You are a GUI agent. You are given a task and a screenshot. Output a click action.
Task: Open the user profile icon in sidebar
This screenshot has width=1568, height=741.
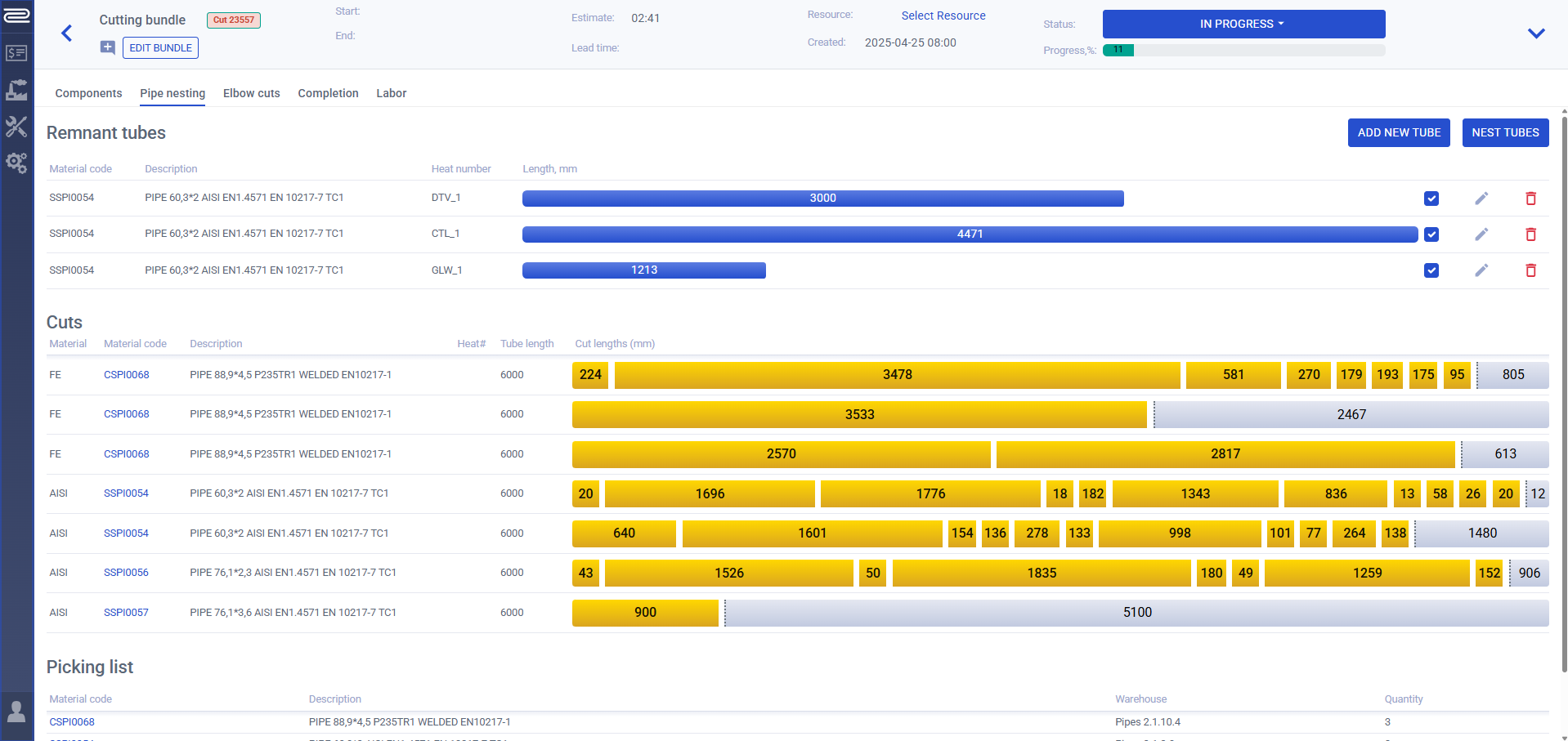[x=16, y=711]
